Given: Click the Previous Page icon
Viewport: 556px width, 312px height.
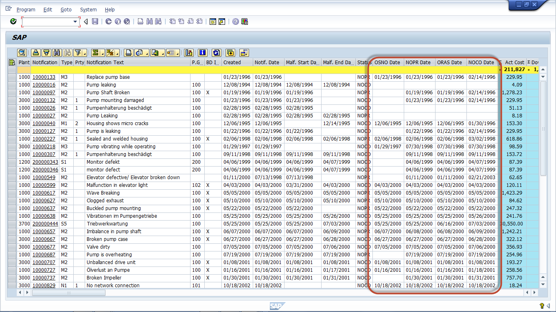Looking at the screenshot, I should pyautogui.click(x=181, y=22).
